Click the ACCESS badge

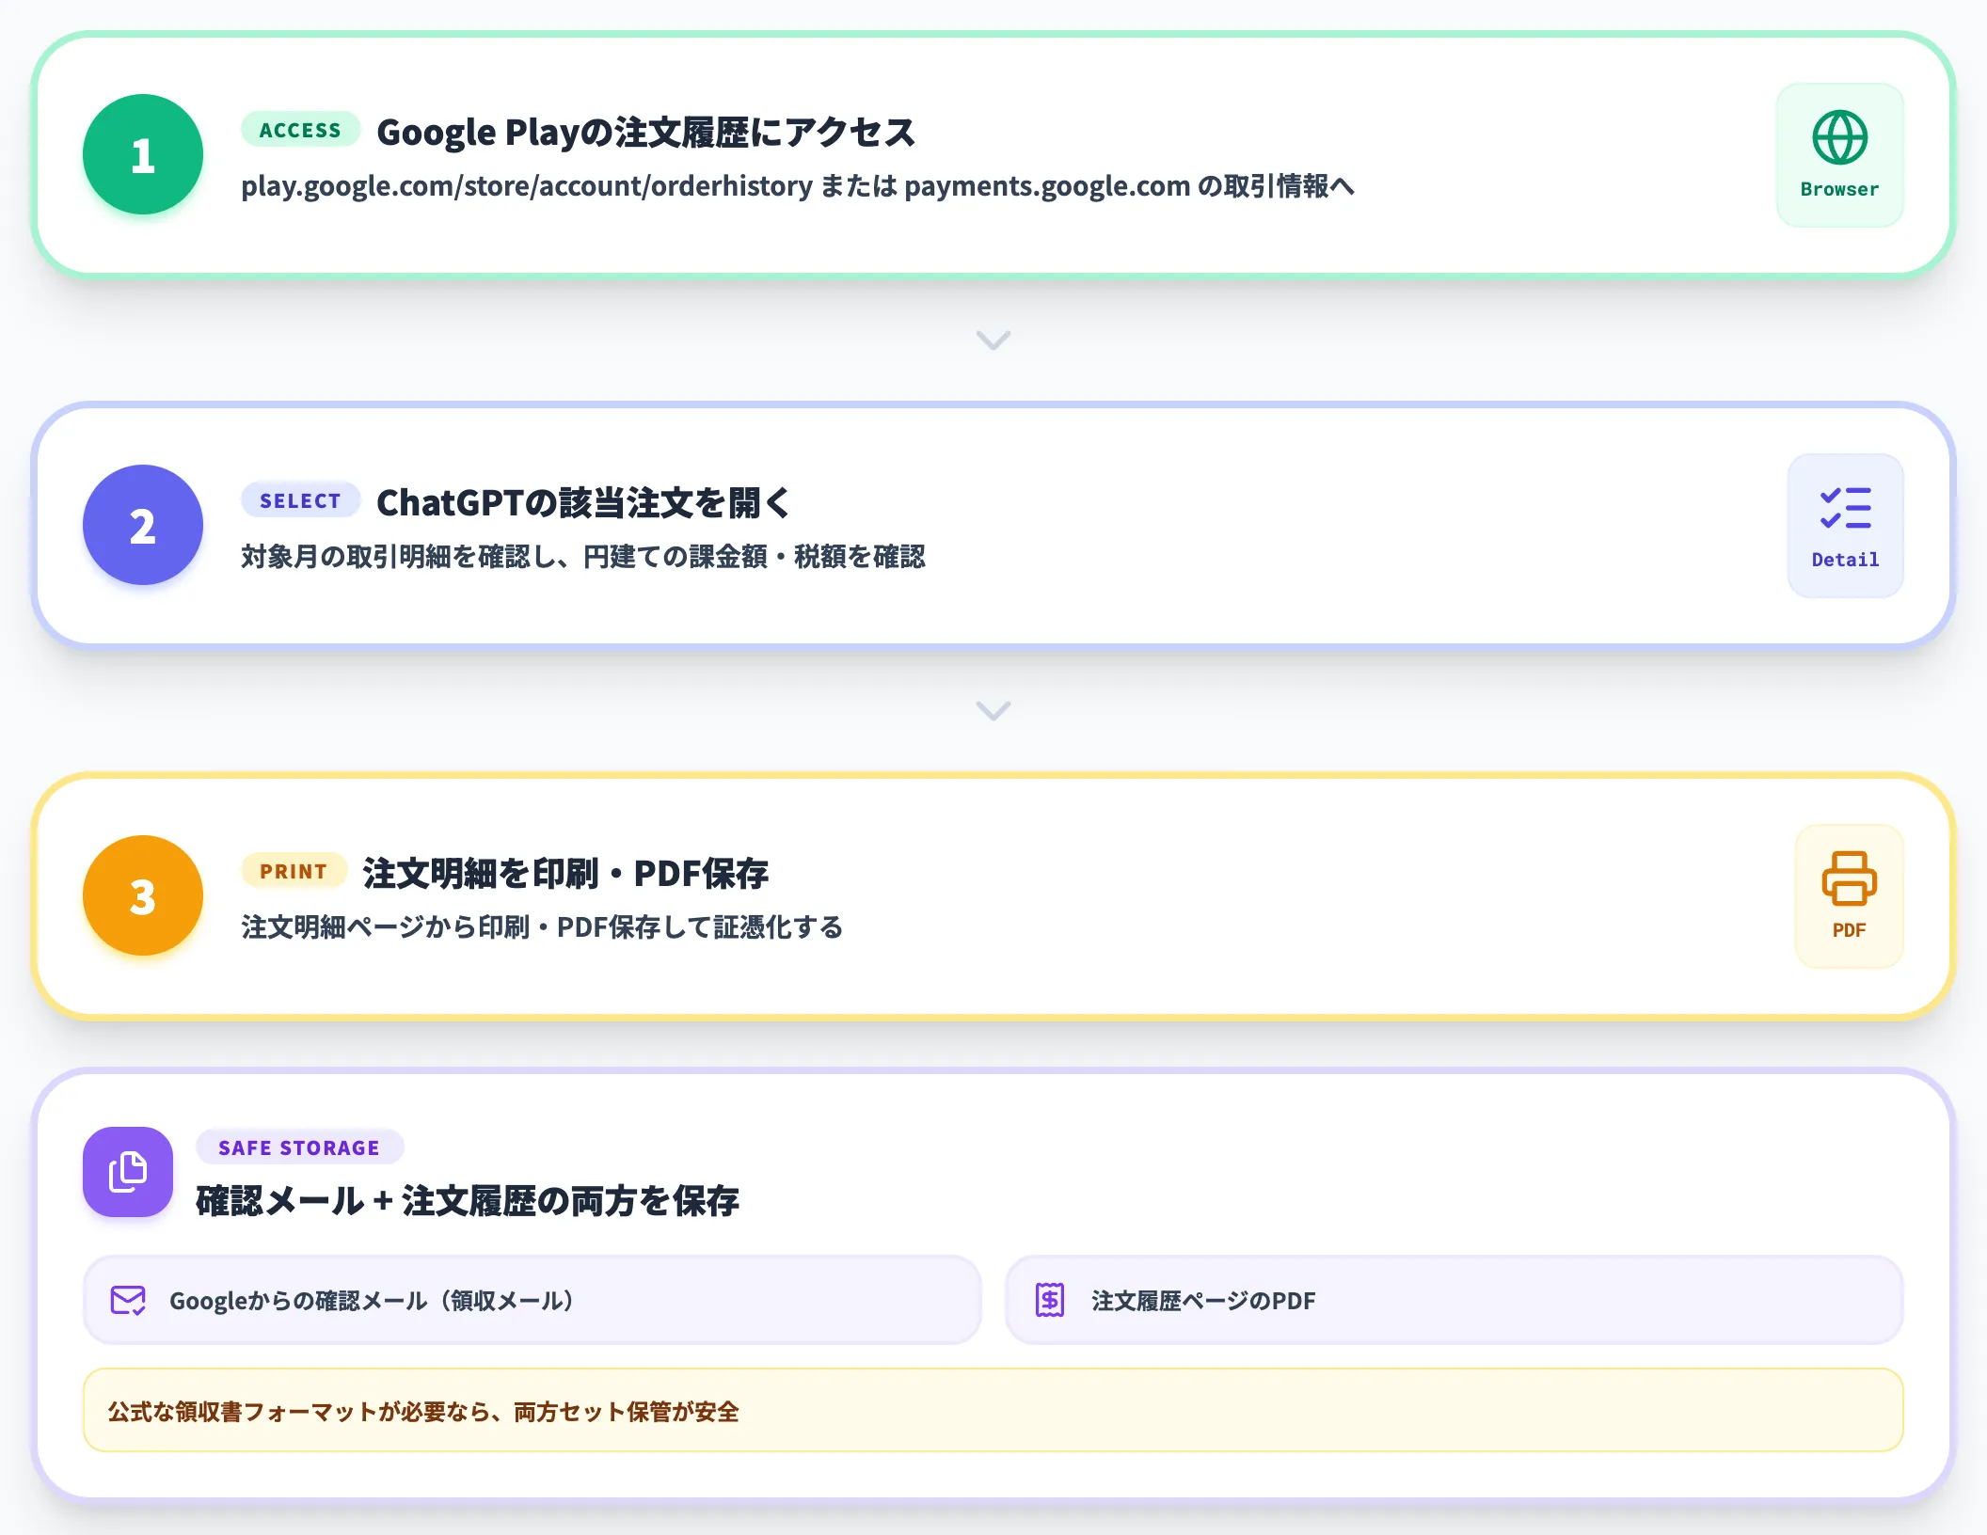point(300,130)
